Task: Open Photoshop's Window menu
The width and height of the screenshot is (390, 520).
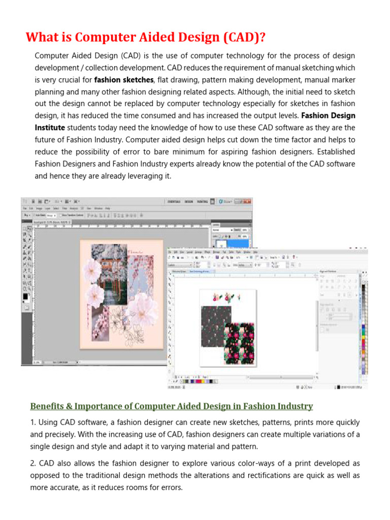Action: 98,209
